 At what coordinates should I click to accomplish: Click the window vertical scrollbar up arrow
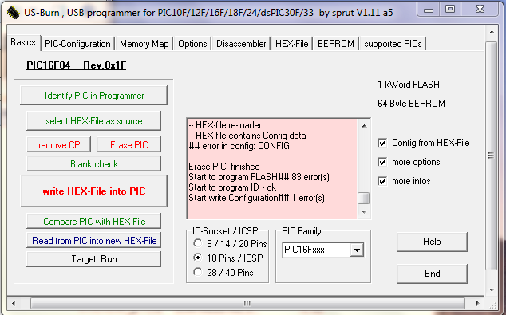coord(492,32)
